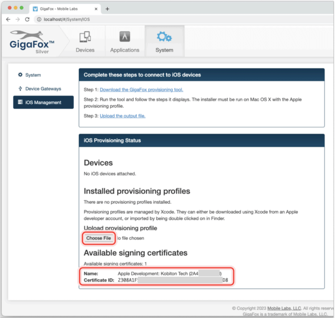Click the green maximize window button
The image size is (336, 318).
coord(21,8)
